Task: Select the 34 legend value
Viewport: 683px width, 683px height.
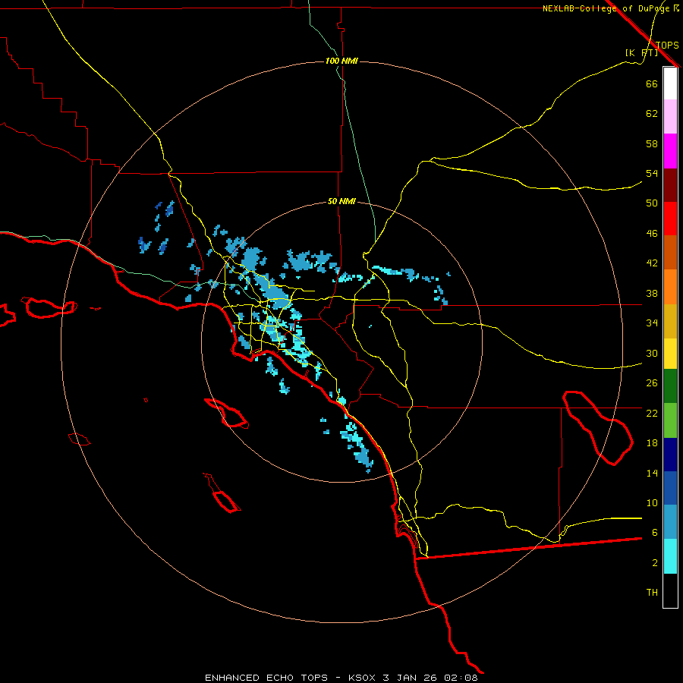Action: point(652,323)
